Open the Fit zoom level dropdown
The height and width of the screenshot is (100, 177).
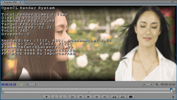[31, 84]
